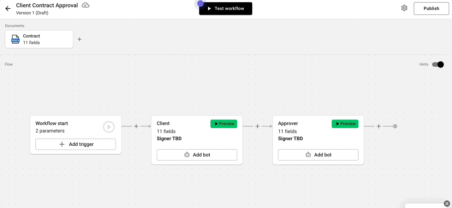Click the plus icon in Add trigger
The width and height of the screenshot is (452, 208).
pos(62,144)
